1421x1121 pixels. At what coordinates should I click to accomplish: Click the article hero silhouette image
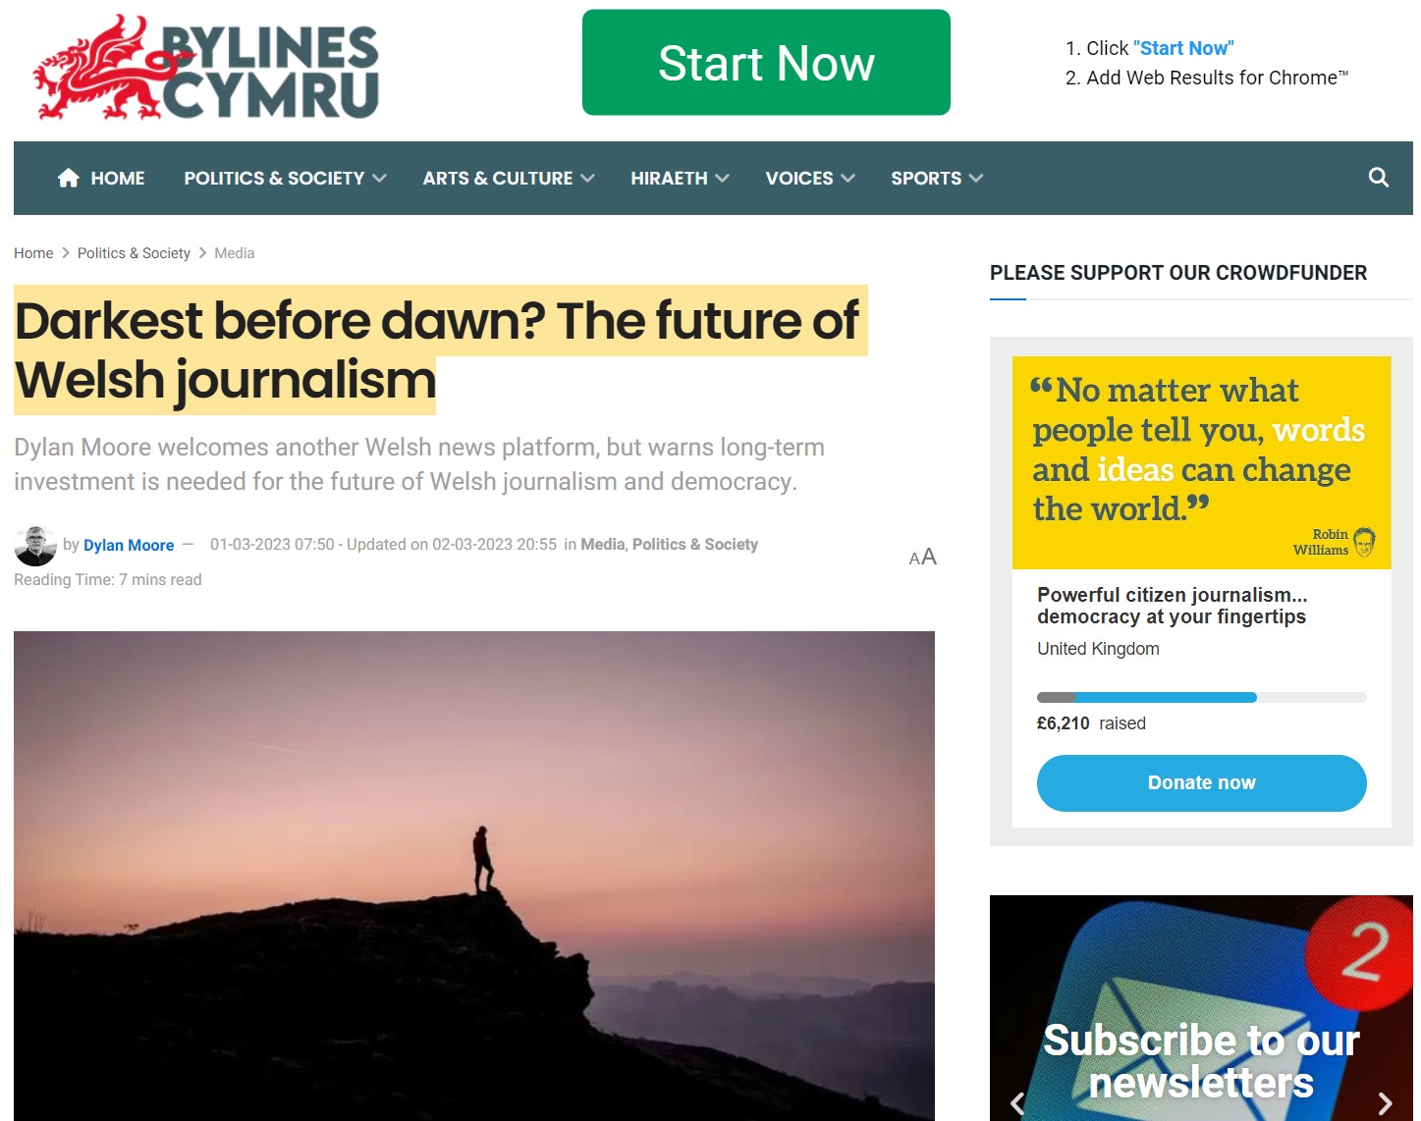pyautogui.click(x=474, y=876)
